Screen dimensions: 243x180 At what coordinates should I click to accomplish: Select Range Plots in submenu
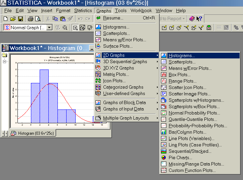200,81
